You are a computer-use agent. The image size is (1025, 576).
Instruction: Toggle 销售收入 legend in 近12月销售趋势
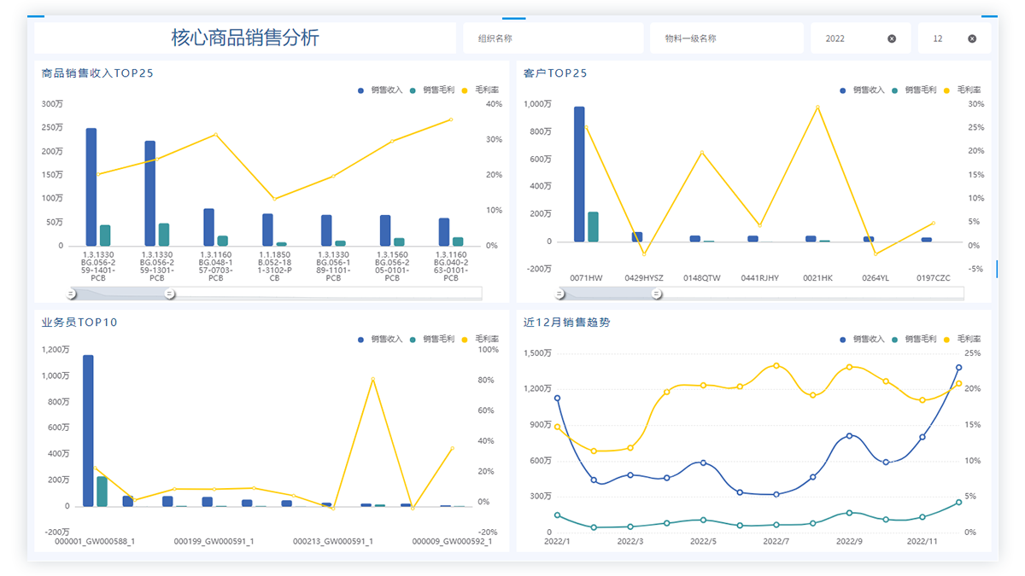click(x=863, y=339)
